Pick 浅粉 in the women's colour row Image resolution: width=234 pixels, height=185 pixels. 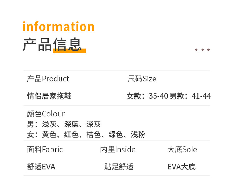pos(138,135)
